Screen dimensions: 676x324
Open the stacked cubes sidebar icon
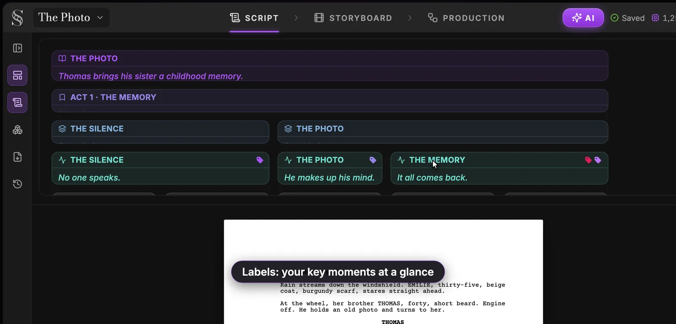pos(17,130)
